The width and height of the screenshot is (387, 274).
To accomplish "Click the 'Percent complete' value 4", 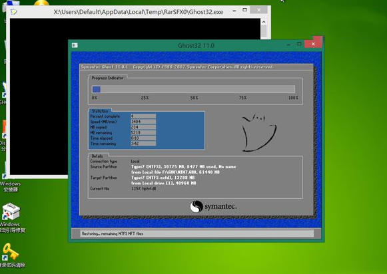I will click(143, 116).
